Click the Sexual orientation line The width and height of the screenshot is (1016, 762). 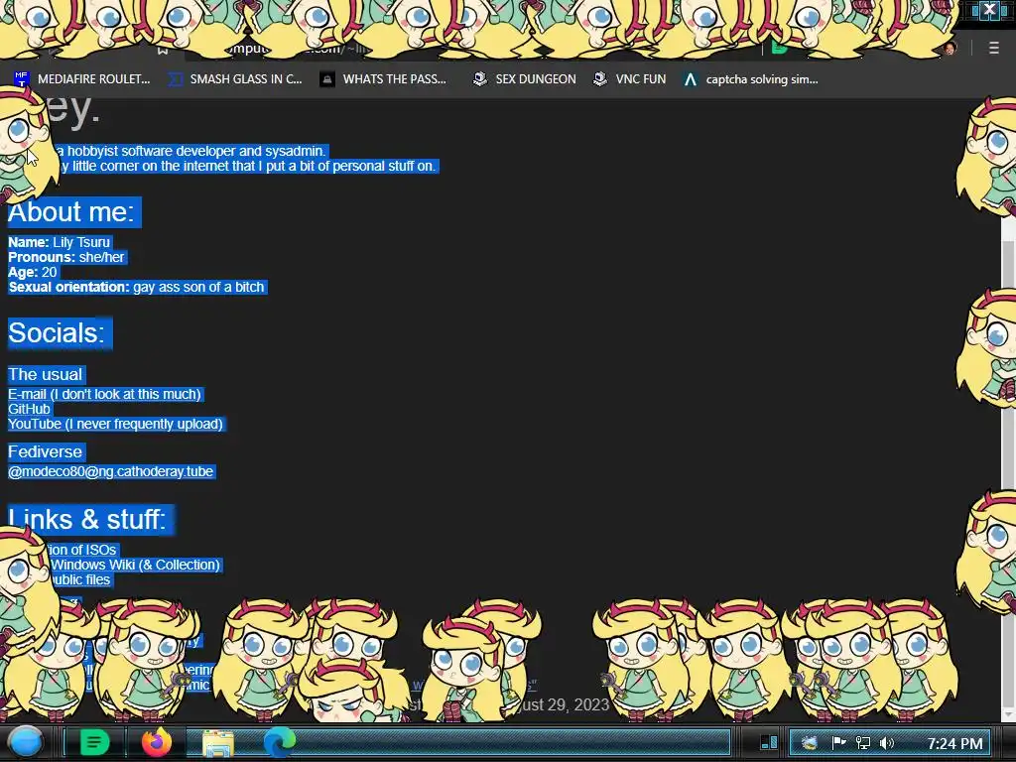pyautogui.click(x=136, y=287)
